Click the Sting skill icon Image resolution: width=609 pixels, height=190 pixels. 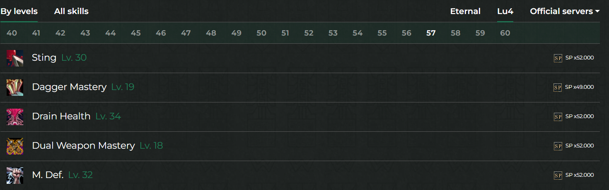point(15,58)
